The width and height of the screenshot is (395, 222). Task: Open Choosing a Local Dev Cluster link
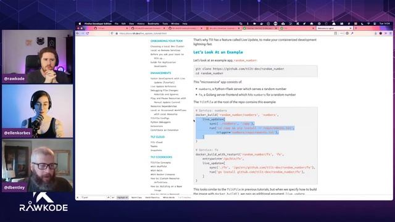tap(167, 46)
